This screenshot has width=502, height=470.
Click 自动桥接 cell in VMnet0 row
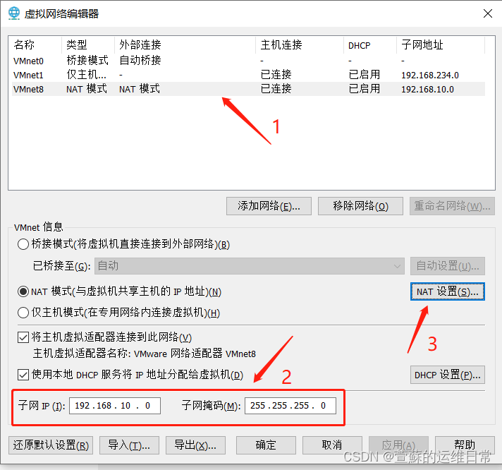[140, 61]
